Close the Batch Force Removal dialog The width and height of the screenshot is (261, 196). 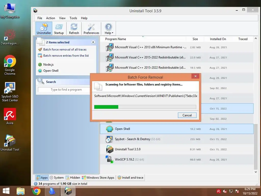coord(195,76)
